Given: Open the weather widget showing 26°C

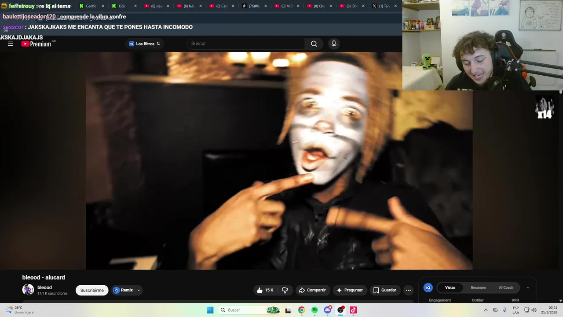Looking at the screenshot, I should click(x=19, y=310).
